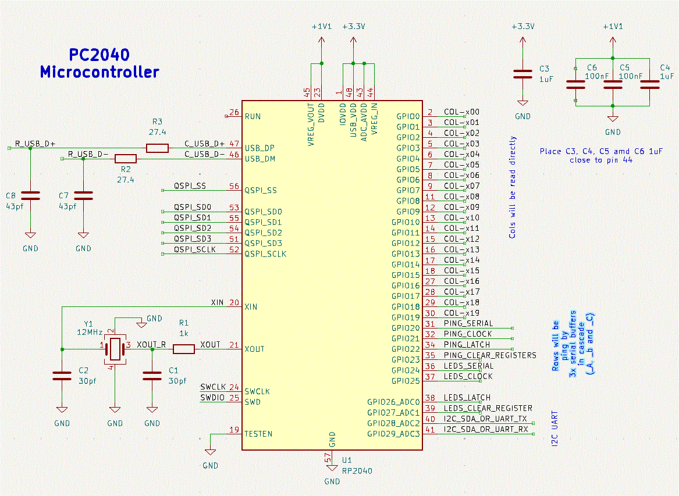Select capacitor C6 rated 100nF
Image resolution: width=679 pixels, height=496 pixels.
(576, 84)
